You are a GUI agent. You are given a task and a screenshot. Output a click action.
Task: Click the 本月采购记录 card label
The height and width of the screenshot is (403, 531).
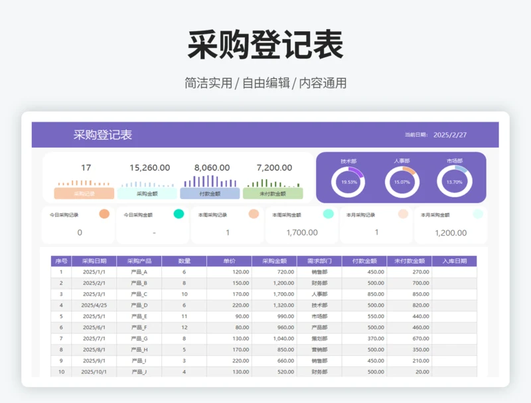click(x=360, y=214)
